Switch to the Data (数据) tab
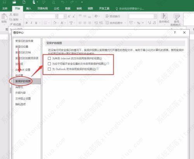Screen dimensions: 194x159 tap(68, 9)
